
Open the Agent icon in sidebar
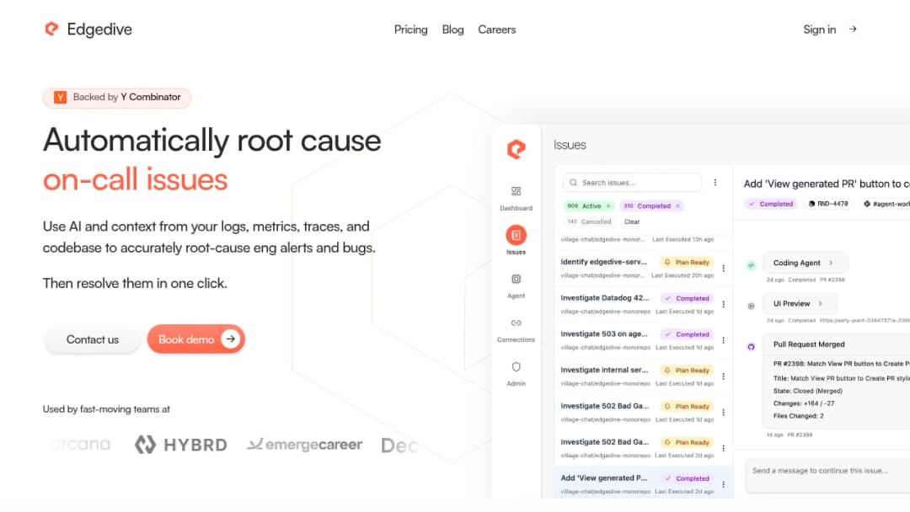[x=516, y=279]
